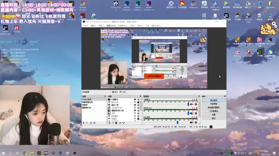
Task: Open SUPER PEOPLE CBT desktop icon
Action: (5, 30)
